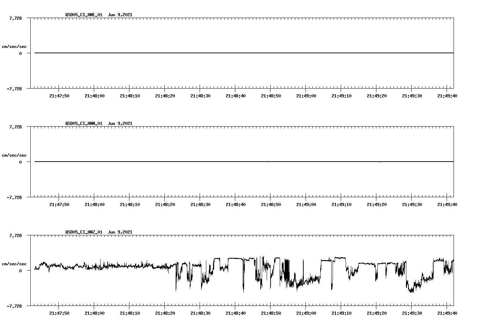
Task: Click the 0 axis value on HNN plot
Action: (x=20, y=162)
